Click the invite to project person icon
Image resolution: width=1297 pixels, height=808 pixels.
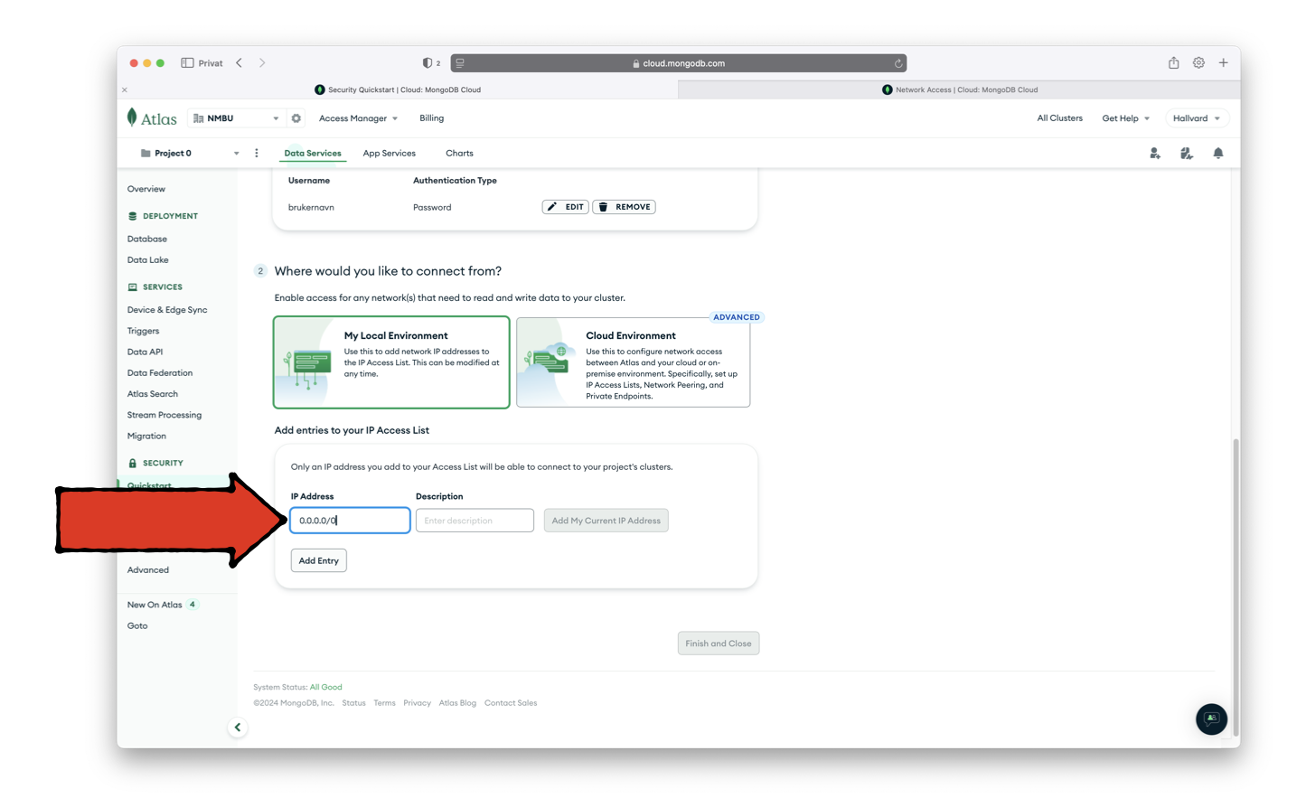pyautogui.click(x=1155, y=154)
